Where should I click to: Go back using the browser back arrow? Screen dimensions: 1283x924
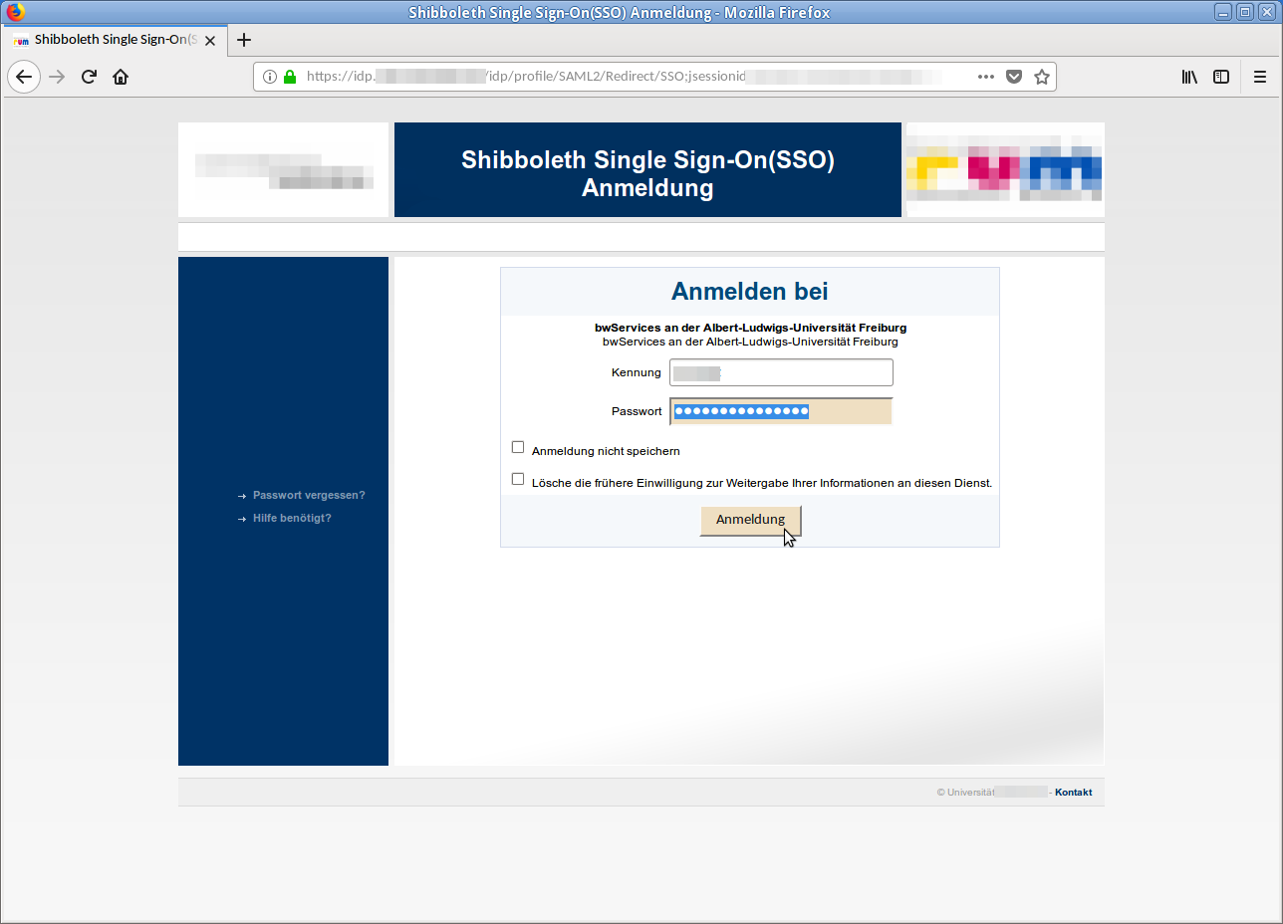(x=24, y=77)
